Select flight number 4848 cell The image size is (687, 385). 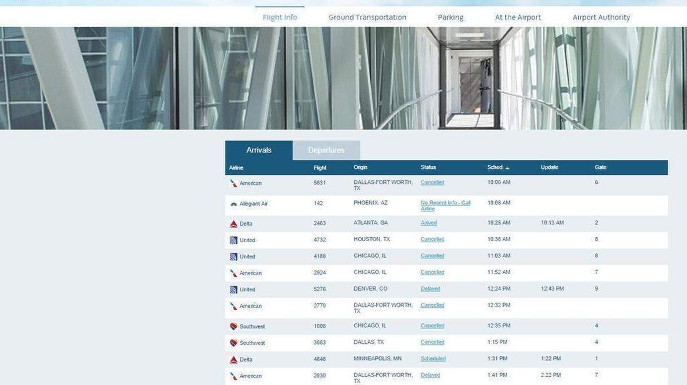pos(319,359)
